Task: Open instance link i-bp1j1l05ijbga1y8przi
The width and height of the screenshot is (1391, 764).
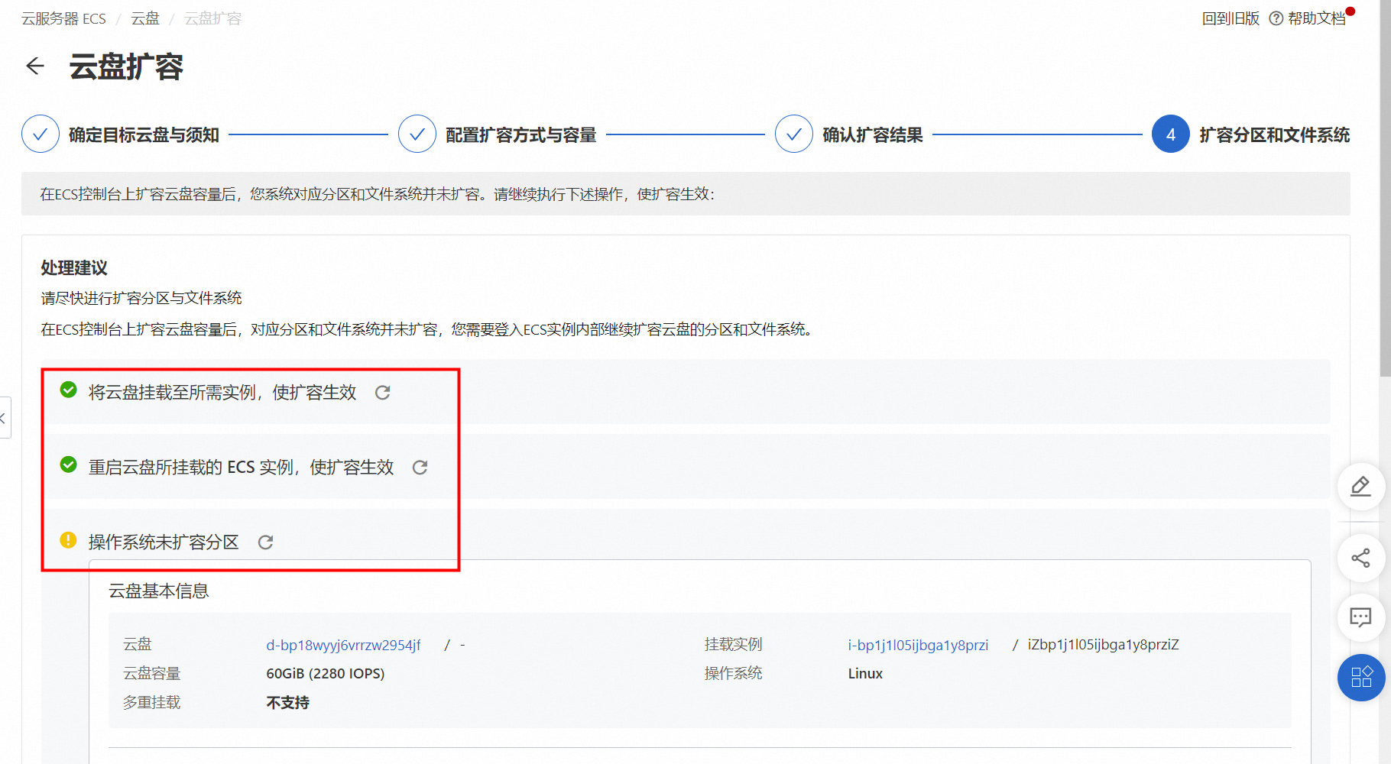Action: (x=917, y=646)
